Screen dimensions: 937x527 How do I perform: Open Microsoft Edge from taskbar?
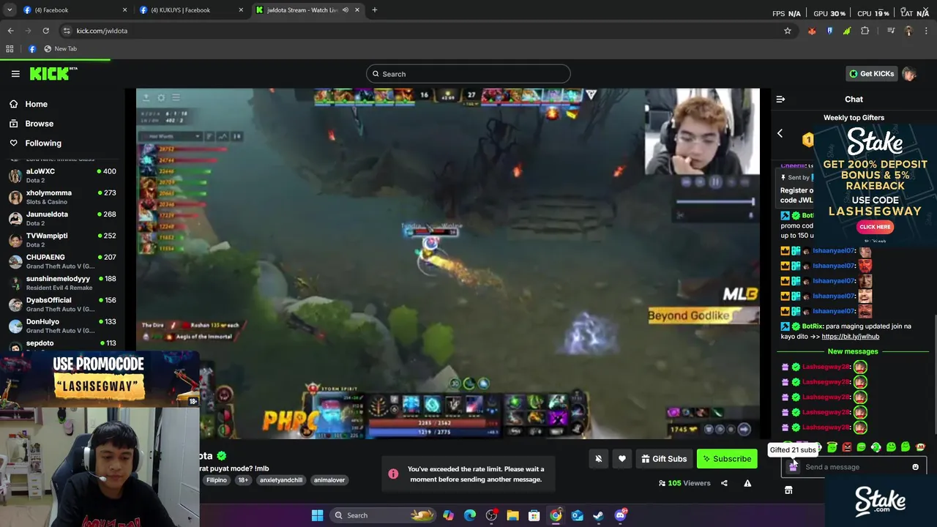pos(469,515)
